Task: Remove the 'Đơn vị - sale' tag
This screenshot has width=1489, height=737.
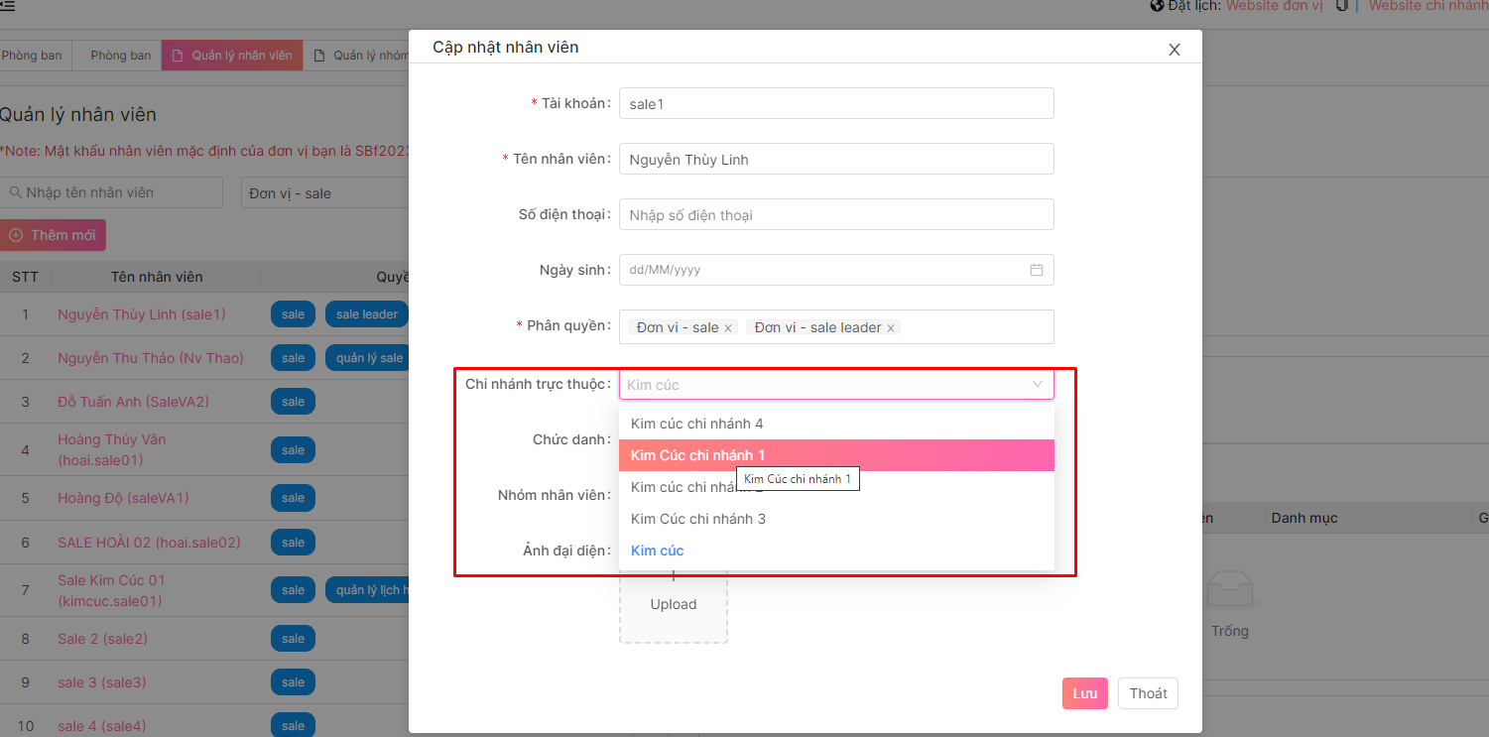Action: (x=728, y=328)
